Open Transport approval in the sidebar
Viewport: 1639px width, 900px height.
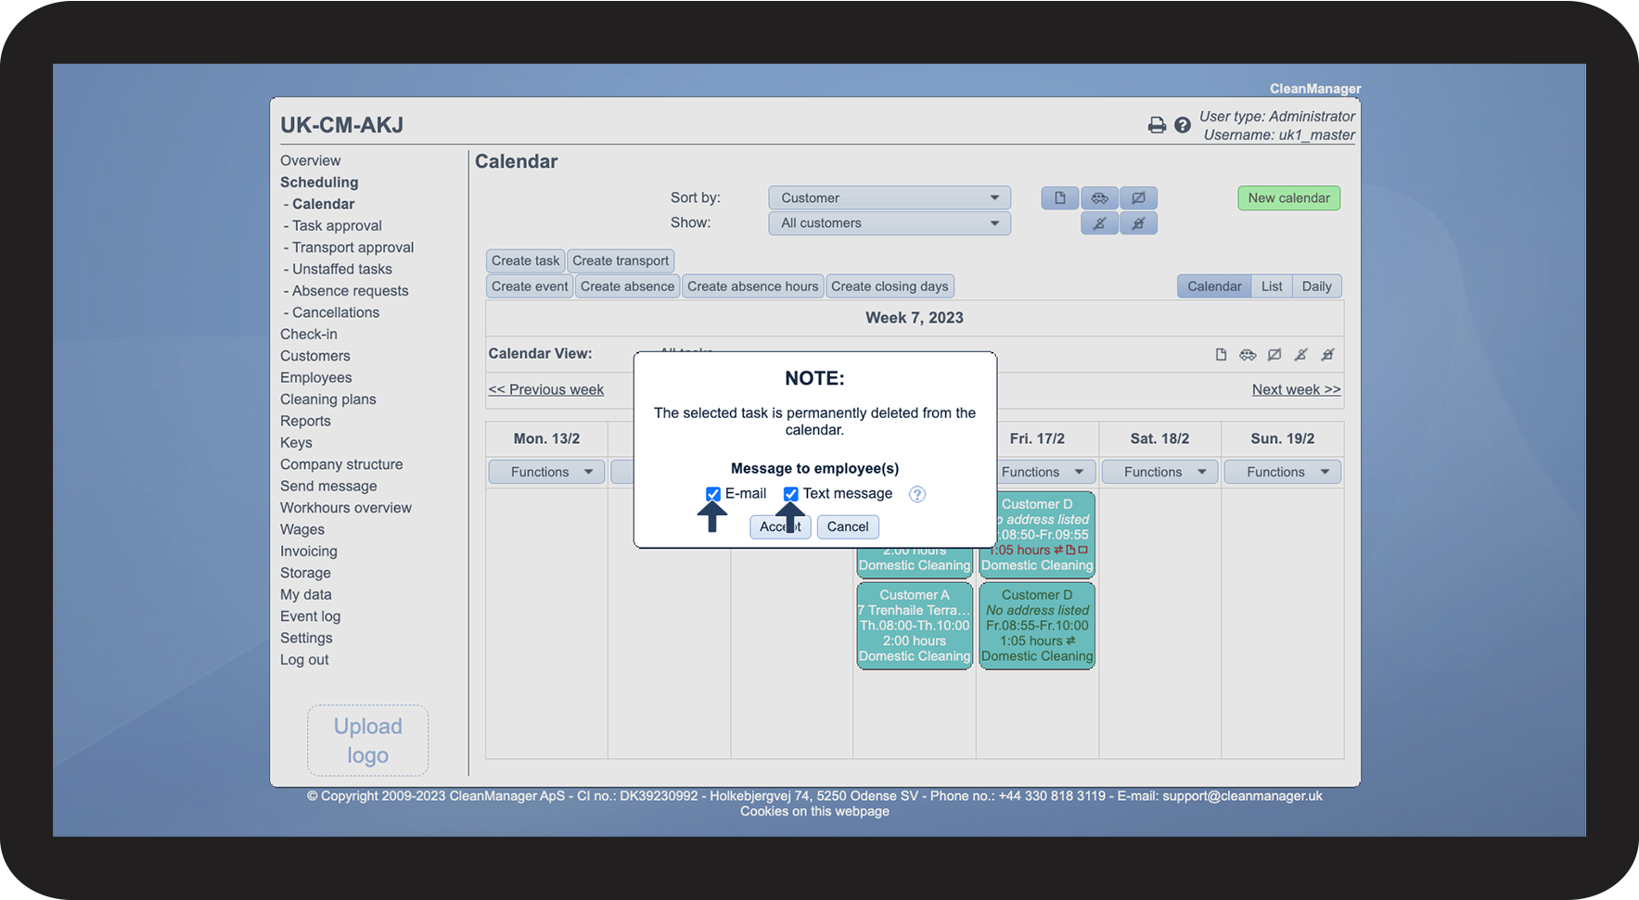pyautogui.click(x=352, y=247)
